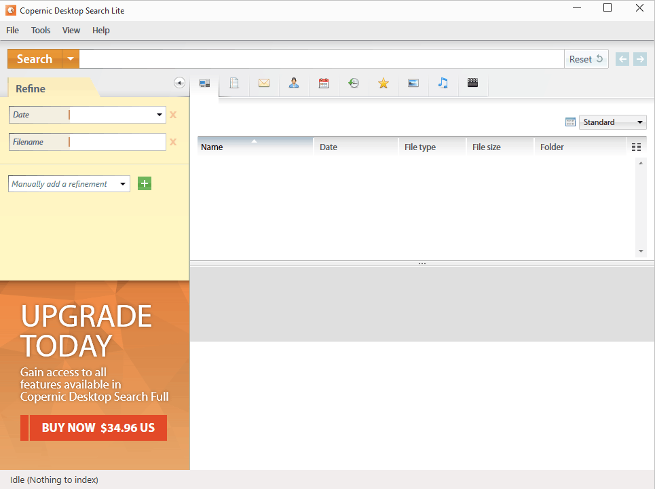This screenshot has width=655, height=489.
Task: Select the History clock category icon
Action: 354,83
